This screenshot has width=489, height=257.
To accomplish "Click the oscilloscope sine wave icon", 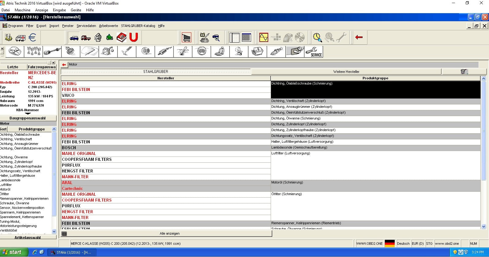I will pyautogui.click(x=263, y=38).
